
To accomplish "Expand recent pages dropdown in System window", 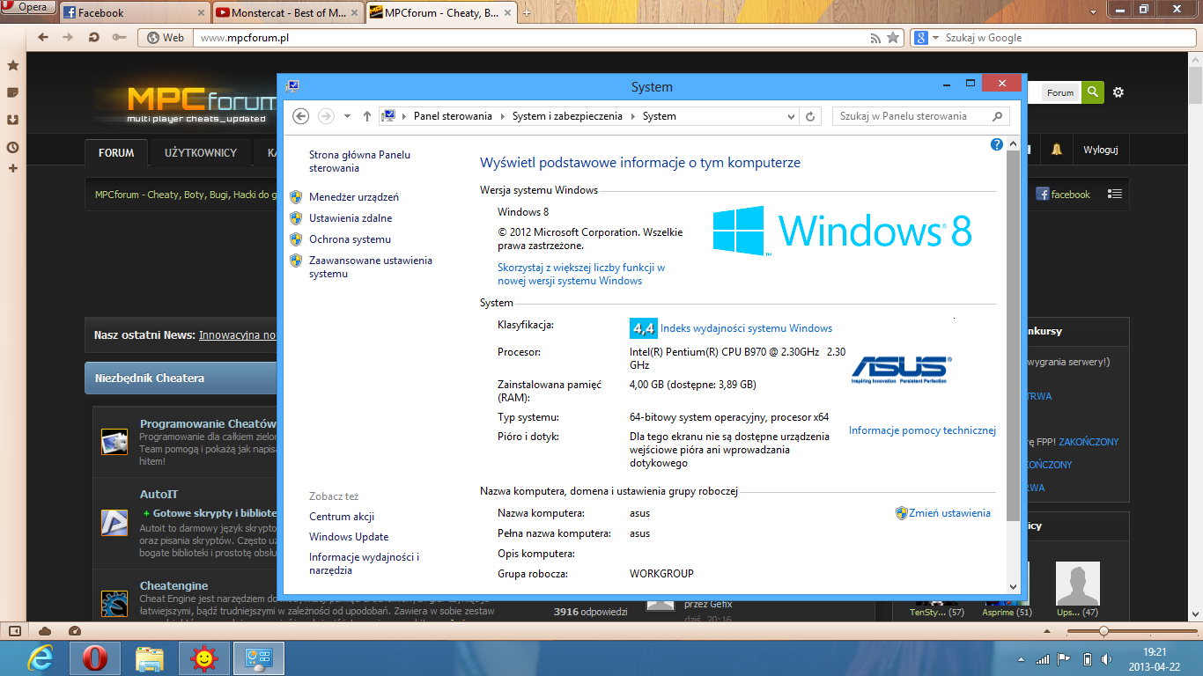I will click(x=347, y=116).
